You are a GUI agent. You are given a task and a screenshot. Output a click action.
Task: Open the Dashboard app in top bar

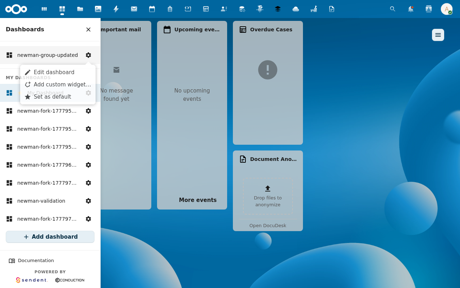(x=62, y=9)
